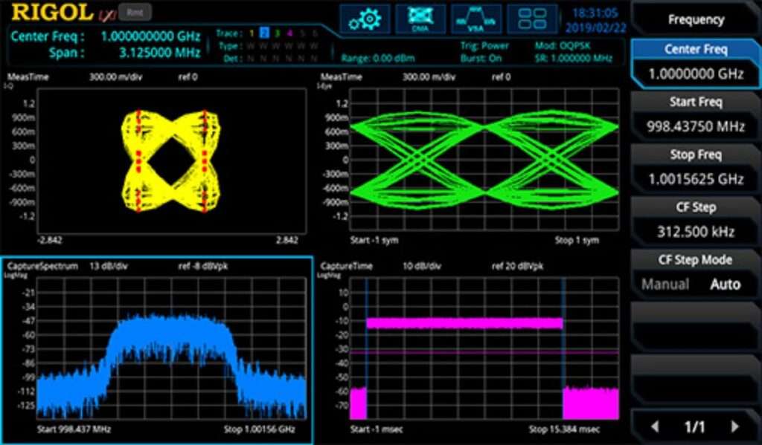Go to previous softkey page with left arrow
Screen dimensions: 762x445
[655, 426]
